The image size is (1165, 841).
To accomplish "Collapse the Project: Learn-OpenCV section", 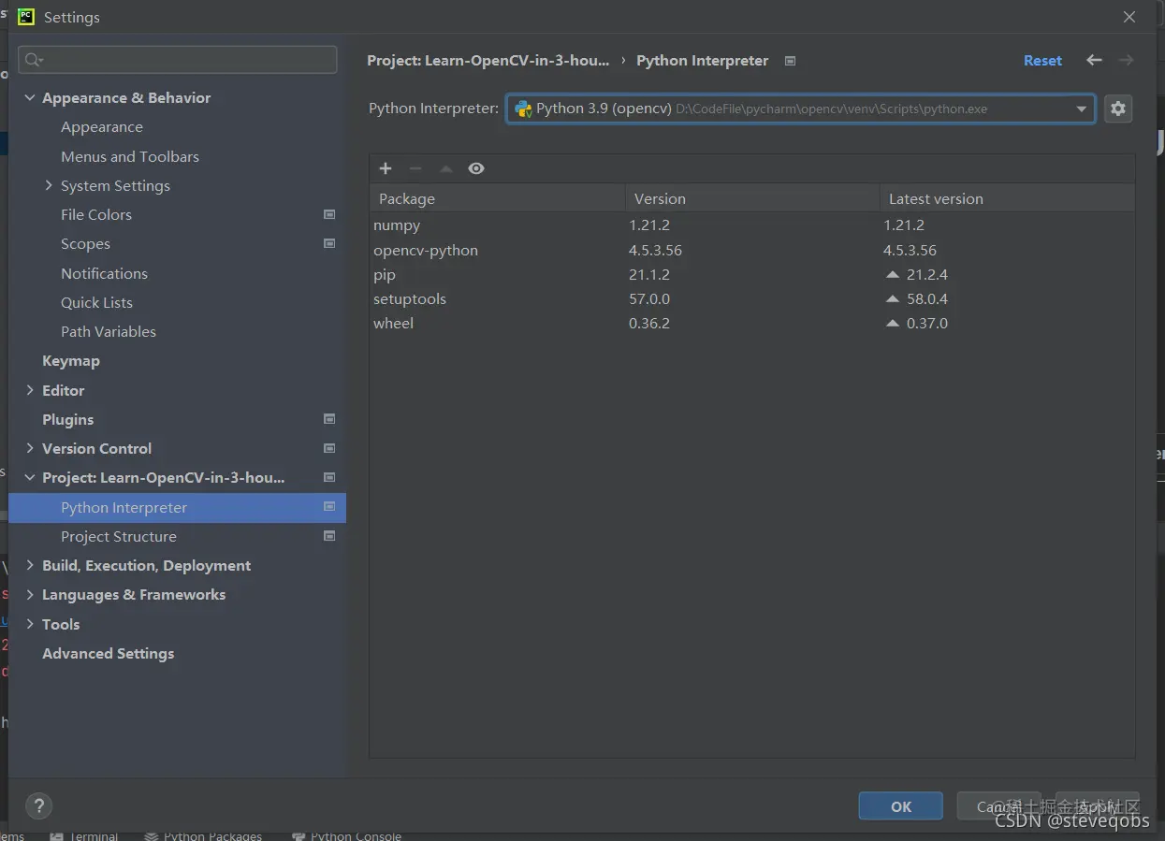I will [x=29, y=477].
